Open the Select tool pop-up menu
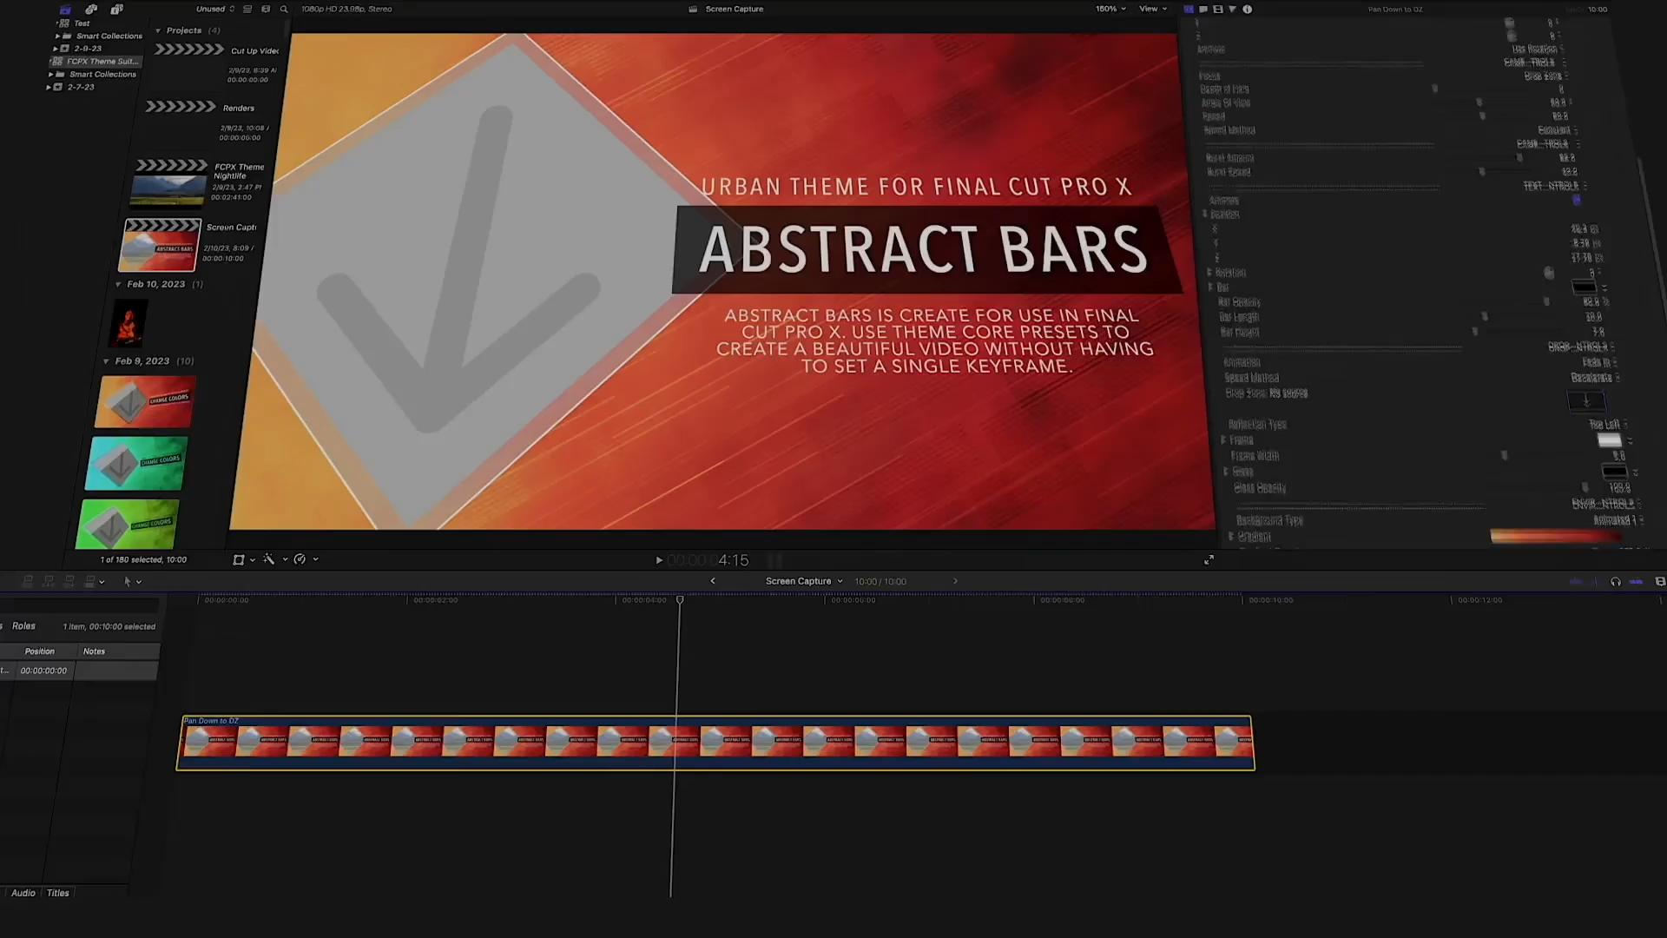The width and height of the screenshot is (1667, 938). coord(132,582)
